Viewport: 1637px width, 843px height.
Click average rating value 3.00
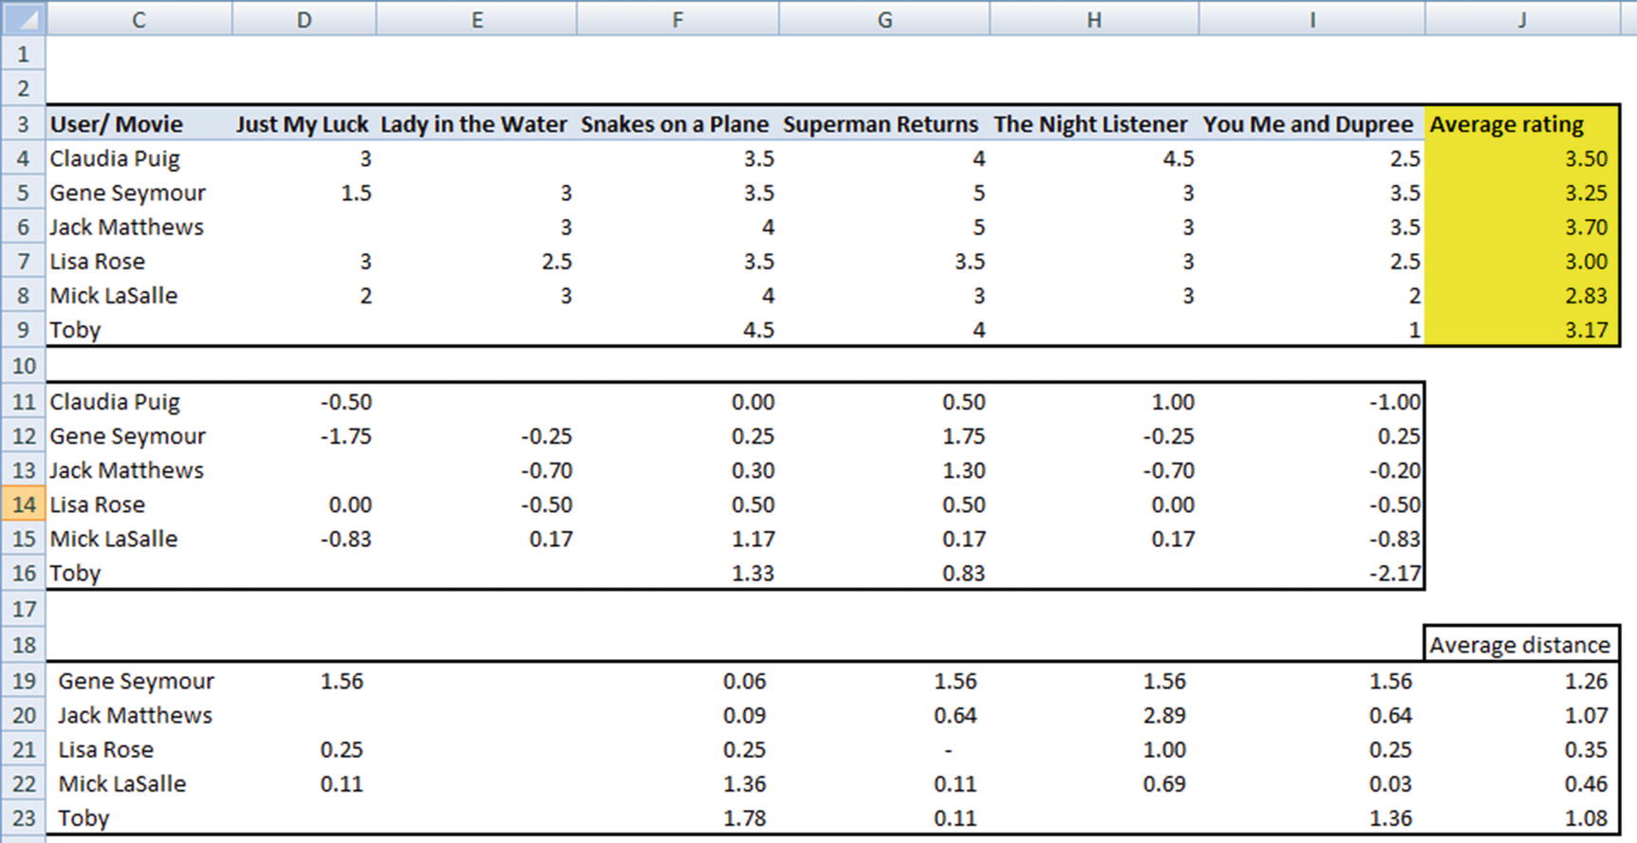click(x=1586, y=261)
